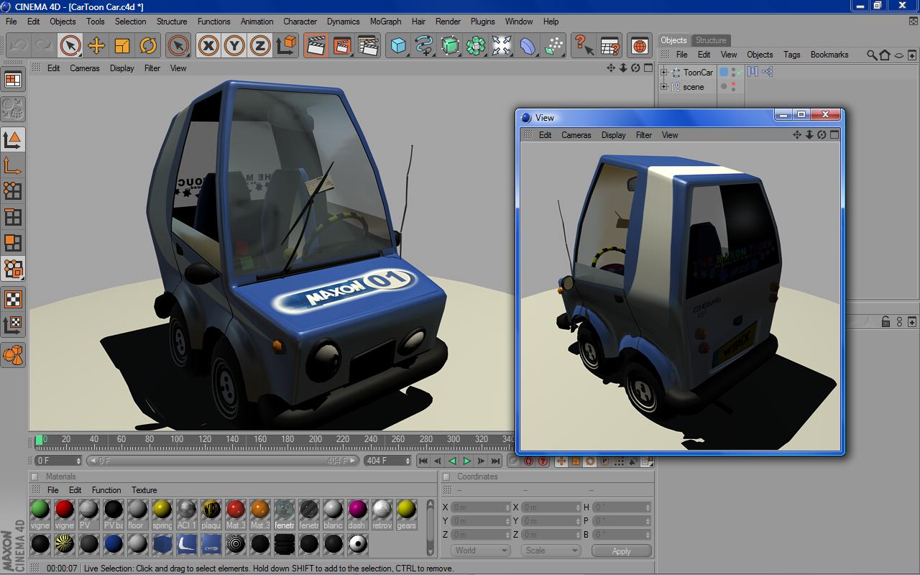
Task: Select the Scale tool
Action: (122, 46)
